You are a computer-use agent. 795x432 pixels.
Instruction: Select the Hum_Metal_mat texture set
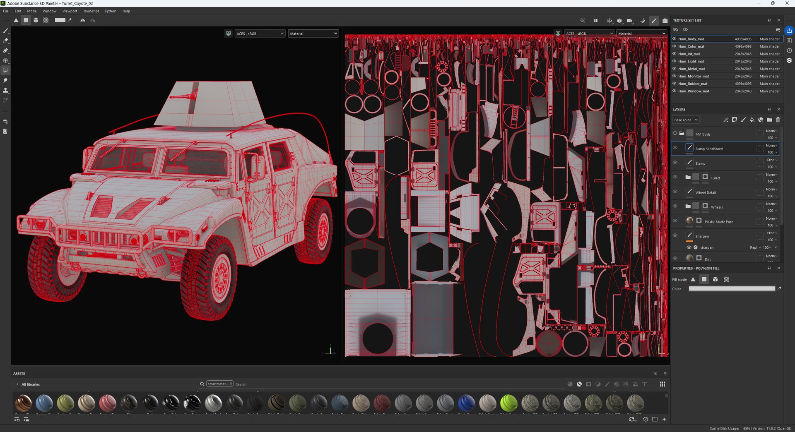pos(726,69)
